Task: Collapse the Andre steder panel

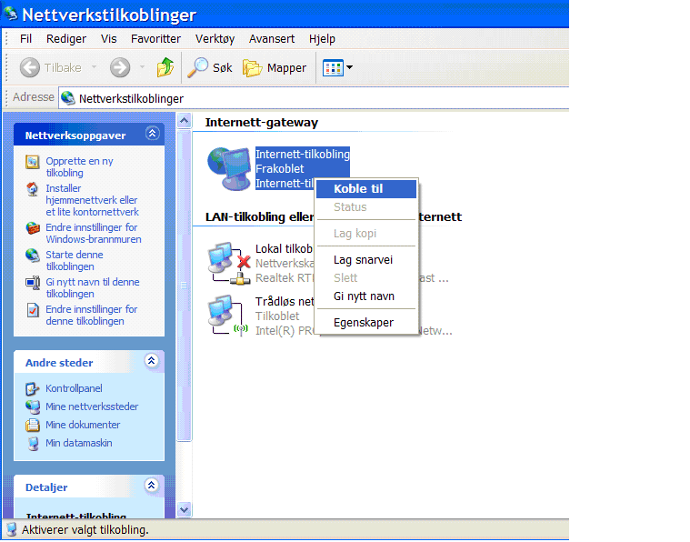Action: click(152, 361)
